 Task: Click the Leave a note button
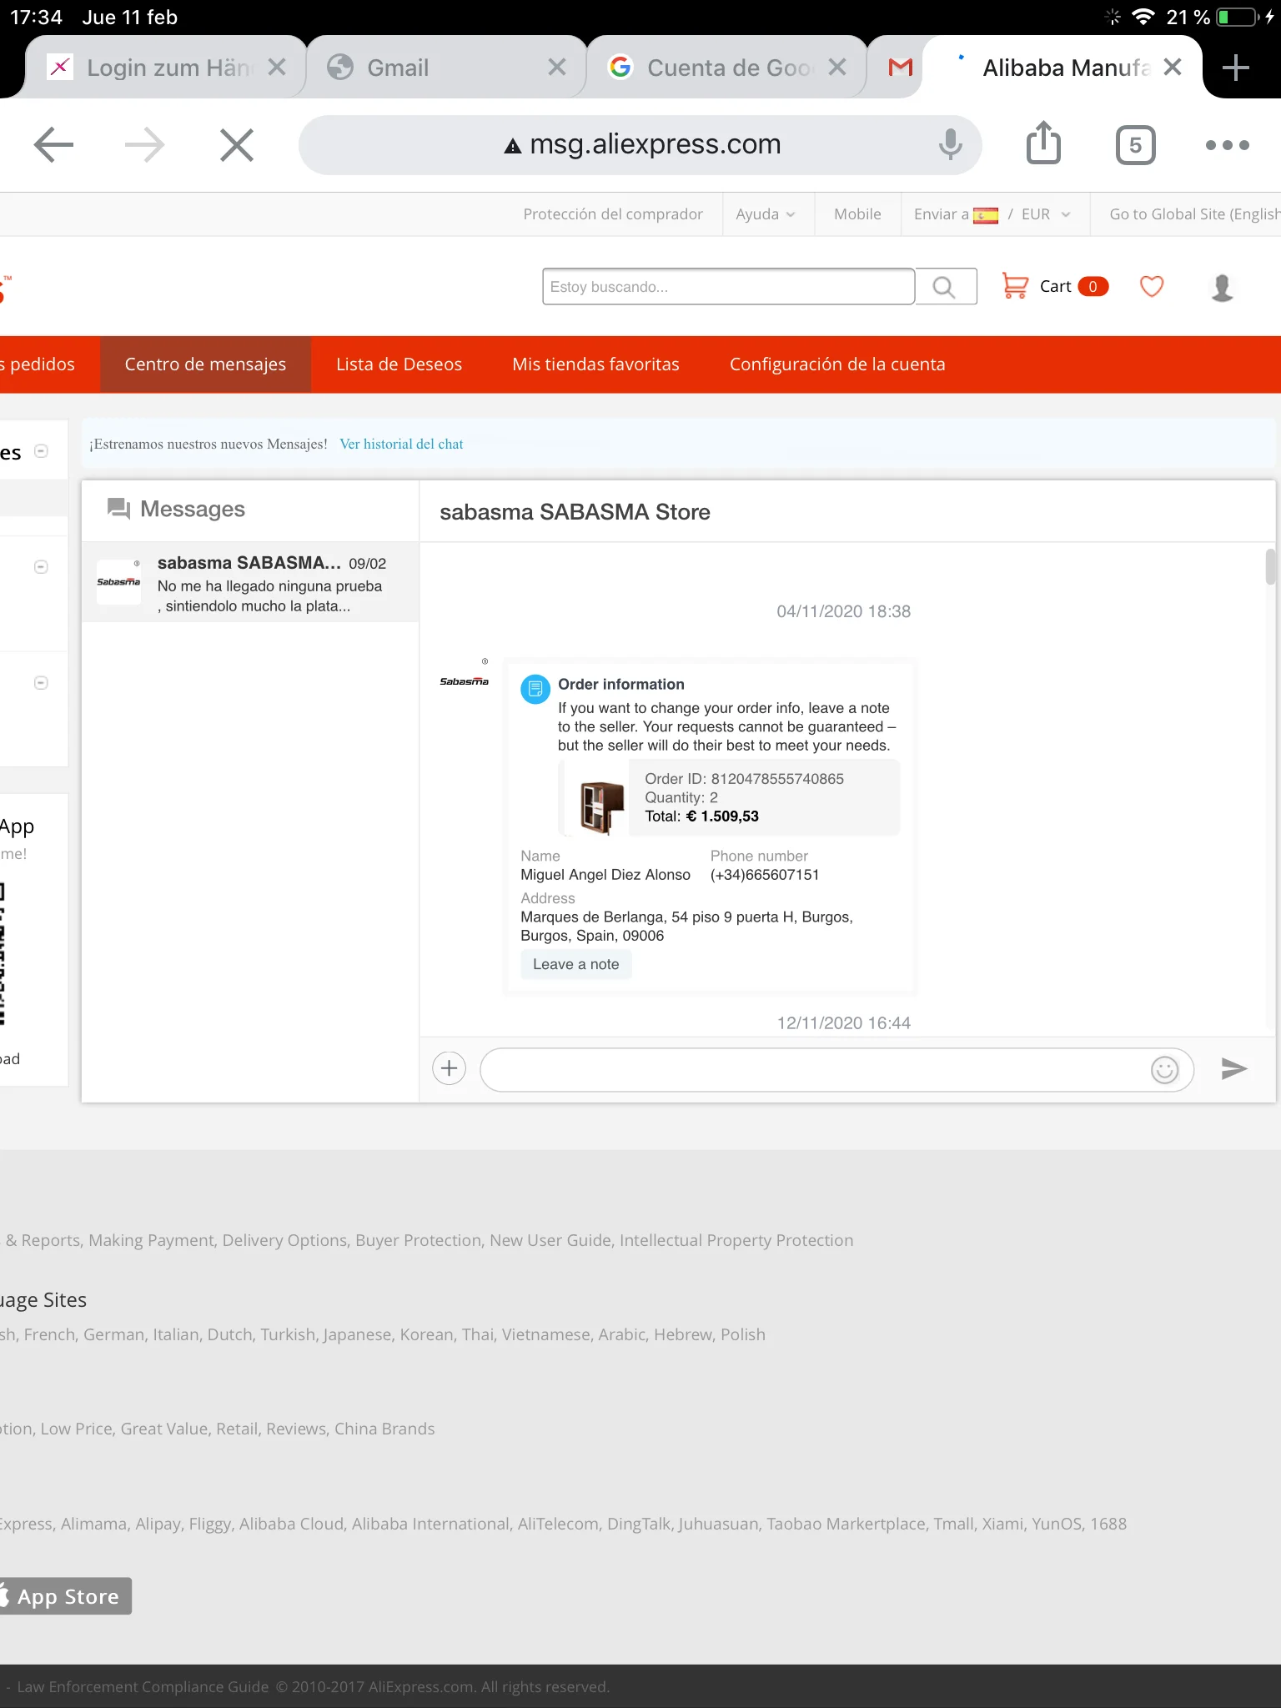[x=575, y=964]
